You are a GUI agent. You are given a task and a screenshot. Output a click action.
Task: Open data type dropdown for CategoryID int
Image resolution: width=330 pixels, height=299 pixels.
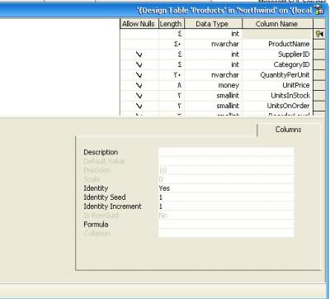click(x=213, y=64)
